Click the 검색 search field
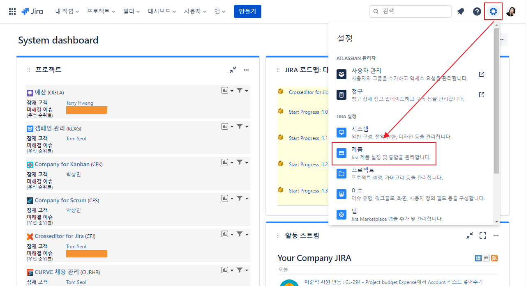This screenshot has height=286, width=526. (x=411, y=11)
